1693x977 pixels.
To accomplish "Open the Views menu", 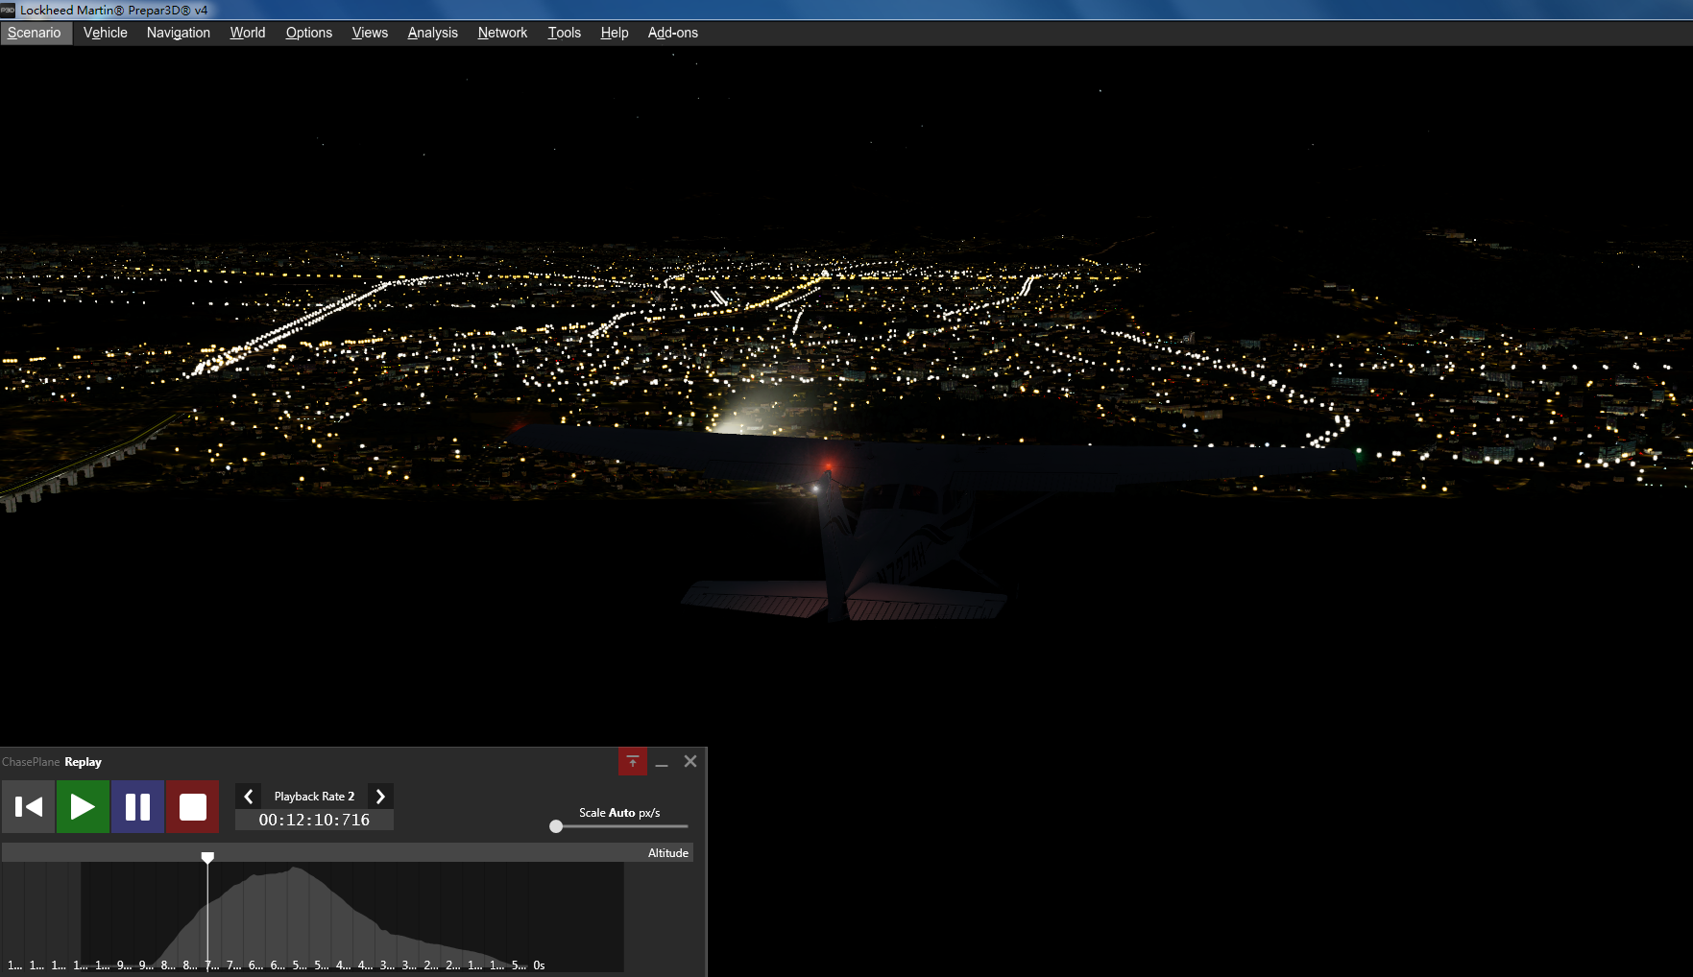I will pos(370,32).
